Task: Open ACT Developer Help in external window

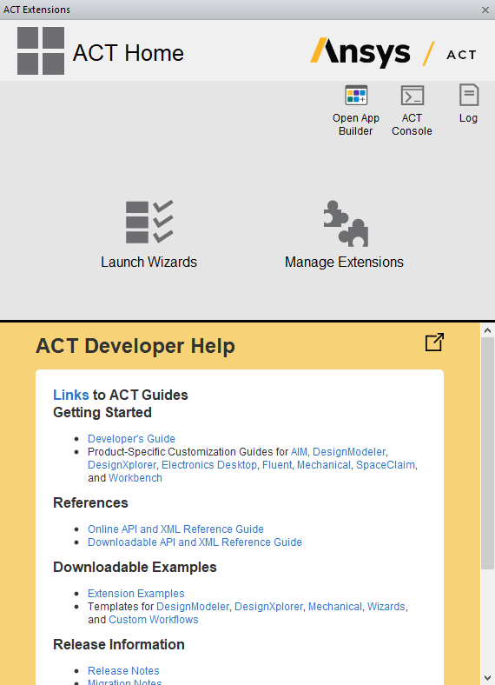Action: coord(434,342)
